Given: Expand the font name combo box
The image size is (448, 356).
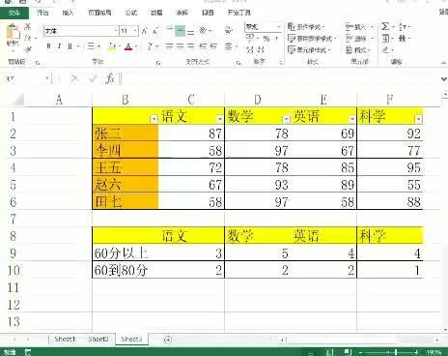Looking at the screenshot, I should pyautogui.click(x=116, y=31).
